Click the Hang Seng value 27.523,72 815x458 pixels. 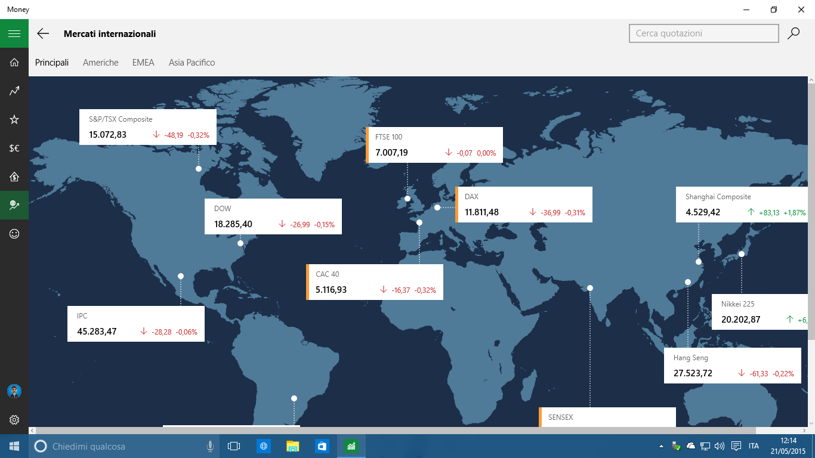[x=693, y=374]
